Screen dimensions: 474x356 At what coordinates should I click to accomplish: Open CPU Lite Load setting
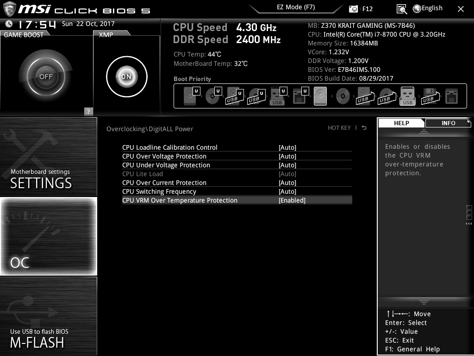(237, 174)
